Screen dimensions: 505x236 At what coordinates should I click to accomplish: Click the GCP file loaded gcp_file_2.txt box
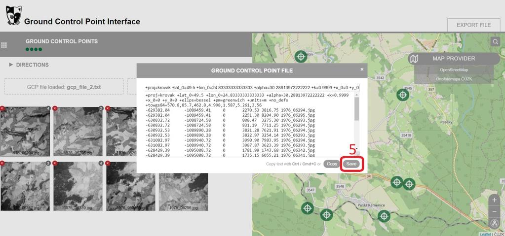(64, 87)
